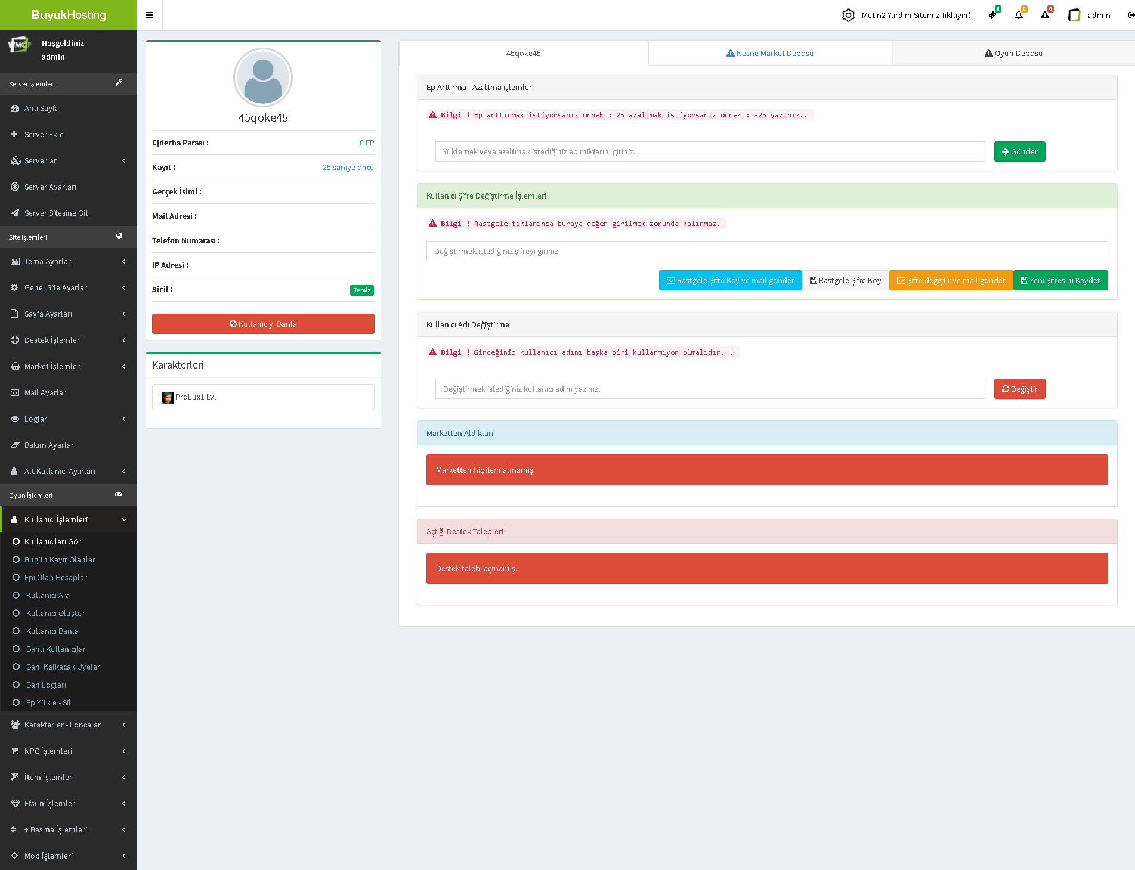Expand the Serverlar sidebar menu
The image size is (1135, 870).
(x=69, y=160)
